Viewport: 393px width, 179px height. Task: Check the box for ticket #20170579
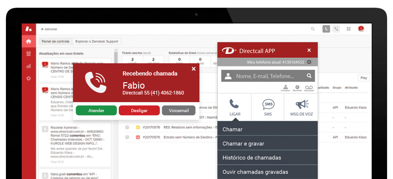click(x=127, y=137)
